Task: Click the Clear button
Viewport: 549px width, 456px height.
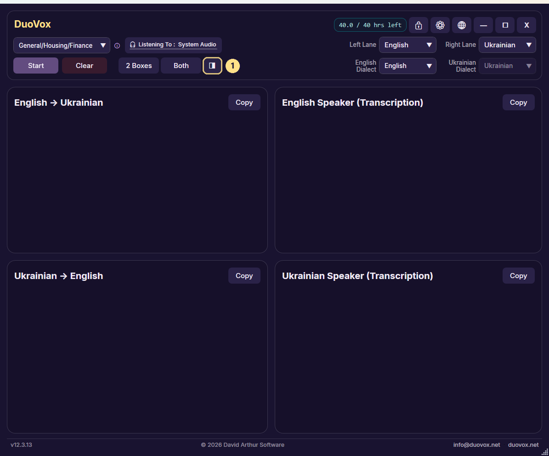Action: coord(85,65)
